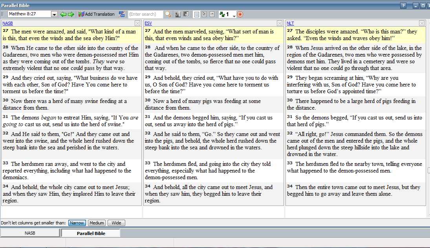Click the down-arrow navigation icon

[186, 14]
